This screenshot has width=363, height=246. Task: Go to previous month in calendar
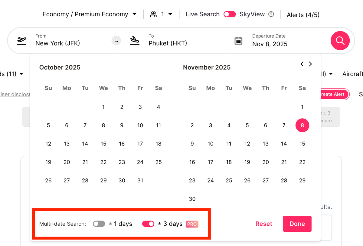click(x=302, y=64)
